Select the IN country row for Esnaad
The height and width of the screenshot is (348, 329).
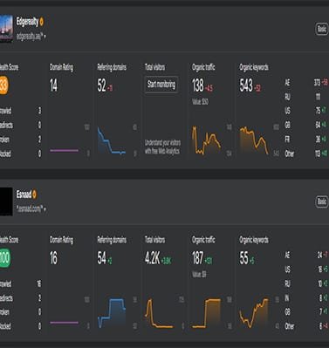[x=306, y=297]
